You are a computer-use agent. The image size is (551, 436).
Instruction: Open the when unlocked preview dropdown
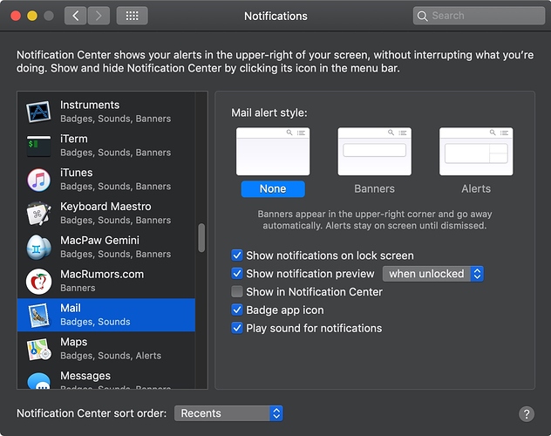click(x=433, y=274)
